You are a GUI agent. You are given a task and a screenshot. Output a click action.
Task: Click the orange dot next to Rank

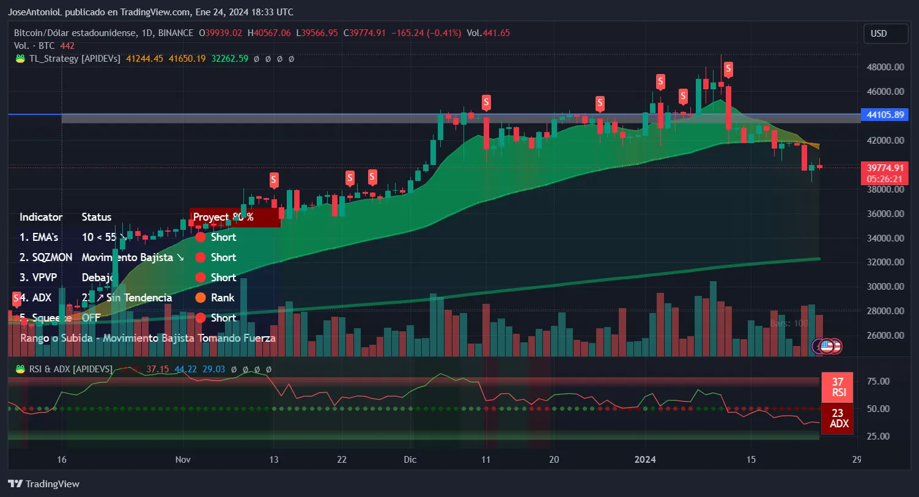200,298
